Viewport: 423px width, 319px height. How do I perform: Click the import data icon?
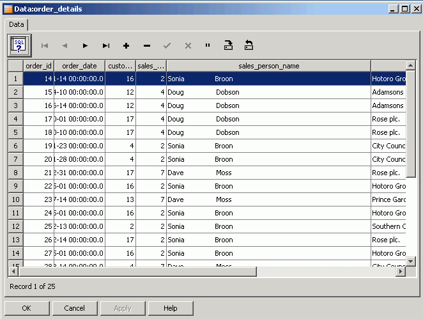pyautogui.click(x=249, y=45)
